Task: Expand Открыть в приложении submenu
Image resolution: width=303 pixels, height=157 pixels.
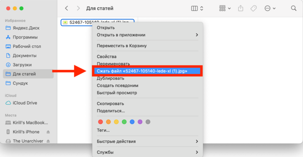Action: pyautogui.click(x=147, y=35)
